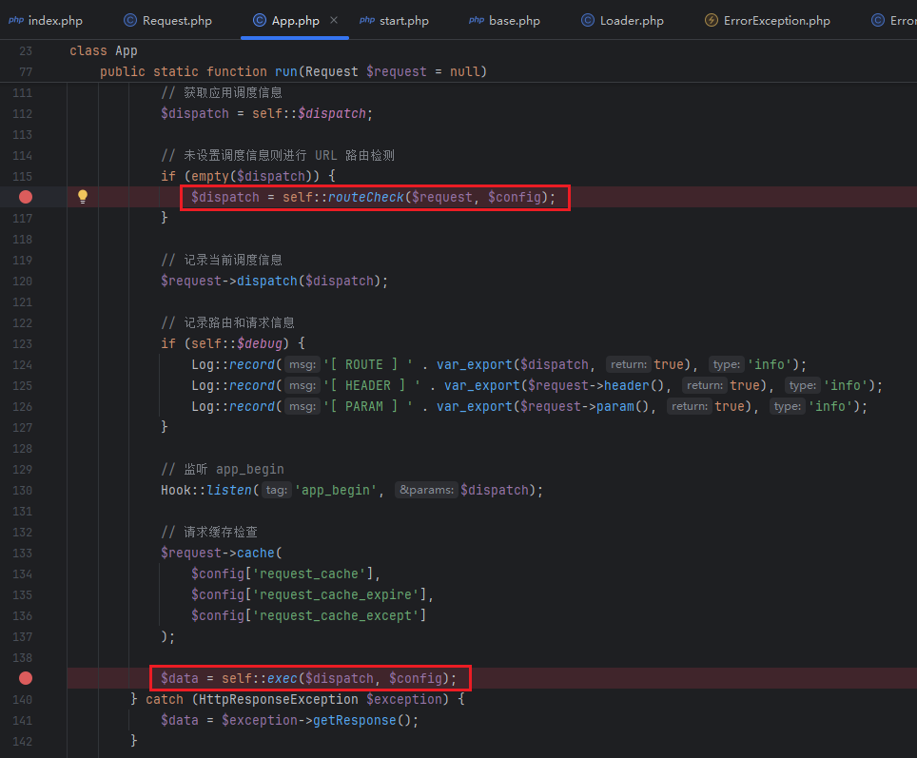Click the class icon on Request.php tab
917x758 pixels.
130,21
